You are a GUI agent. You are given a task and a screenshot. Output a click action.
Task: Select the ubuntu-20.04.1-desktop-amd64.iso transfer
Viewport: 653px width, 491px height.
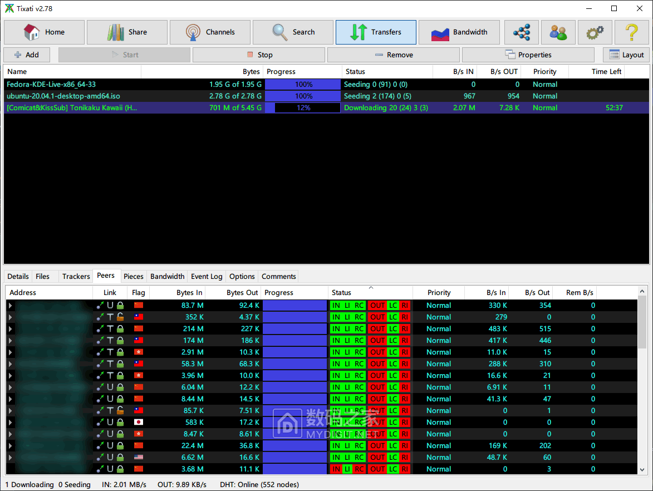63,96
